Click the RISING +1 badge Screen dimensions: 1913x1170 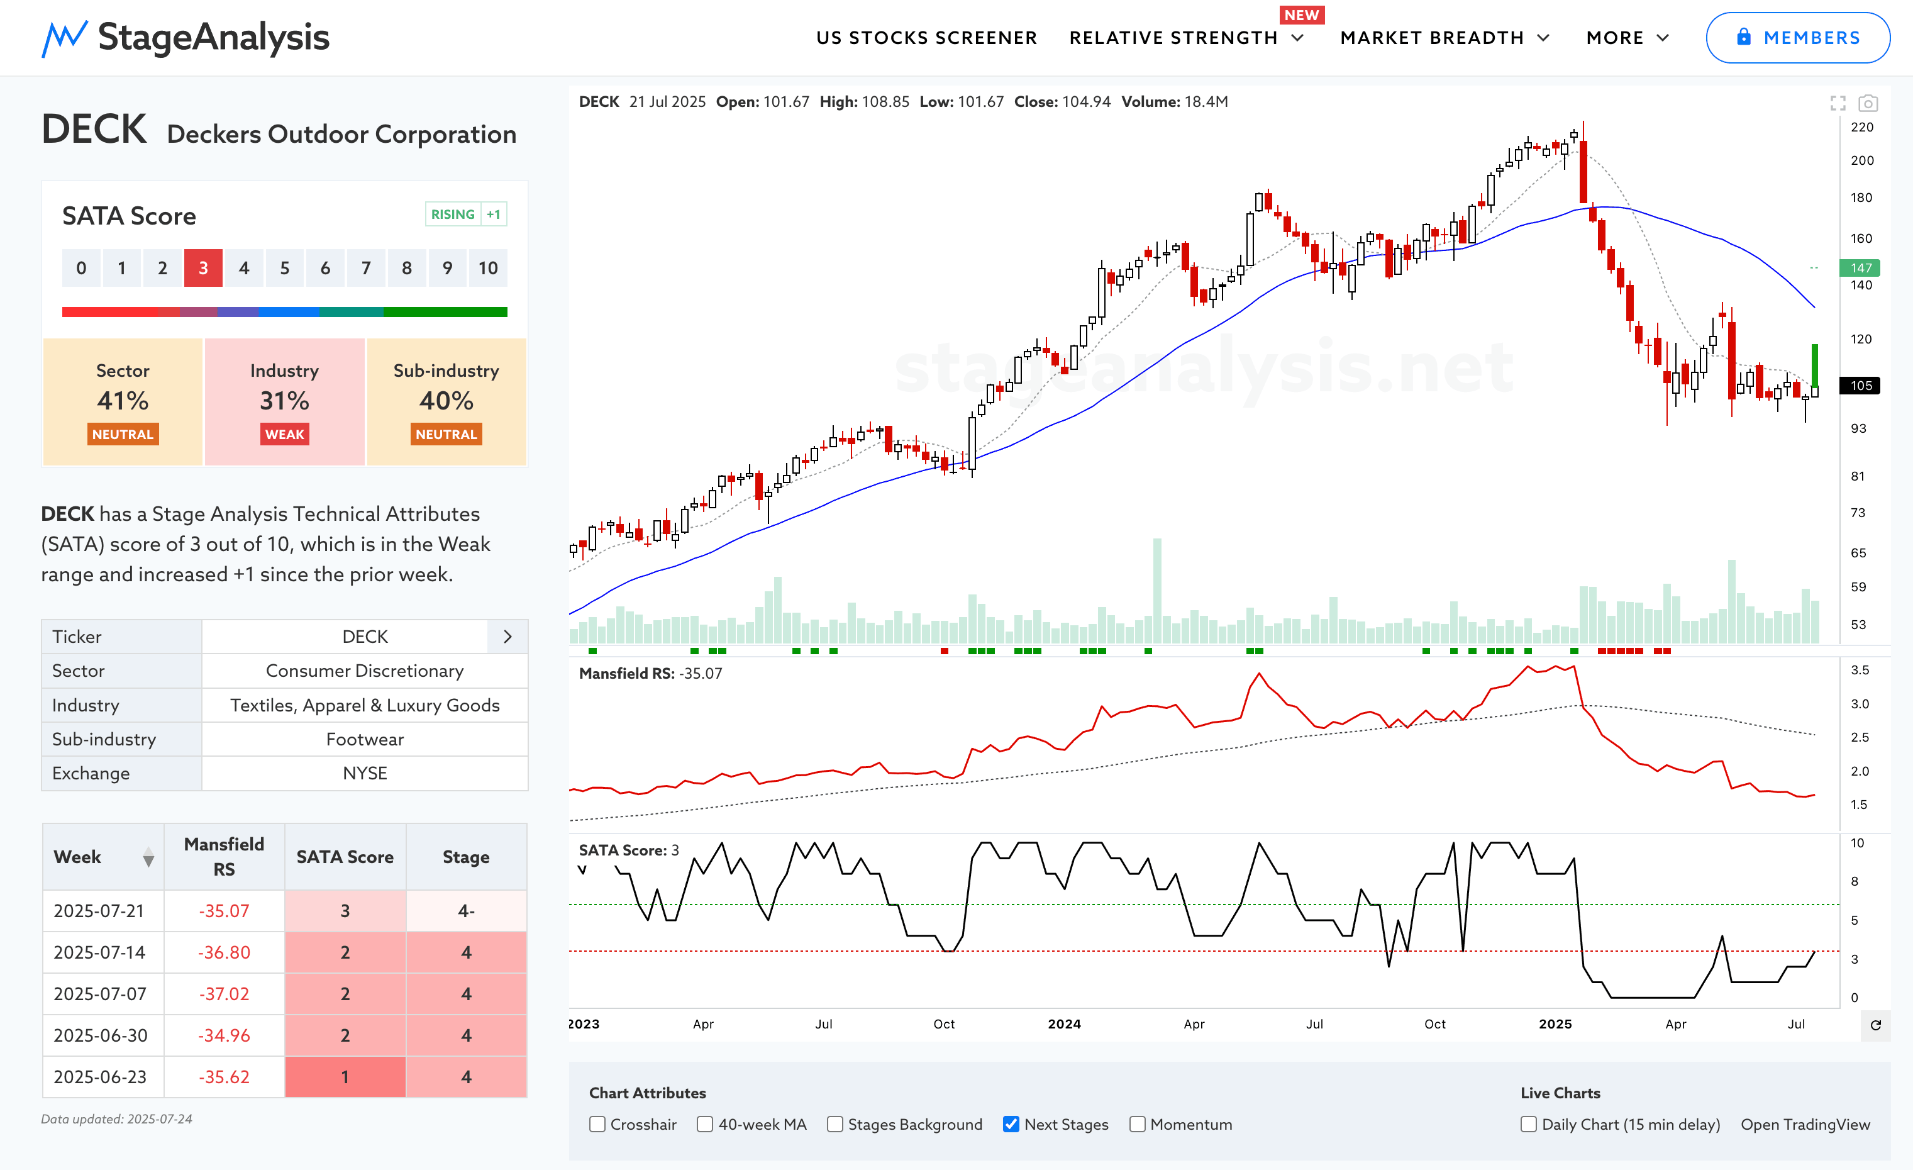(466, 214)
